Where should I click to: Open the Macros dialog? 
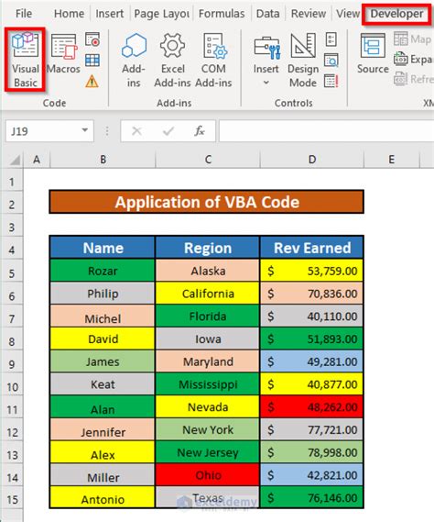click(63, 53)
